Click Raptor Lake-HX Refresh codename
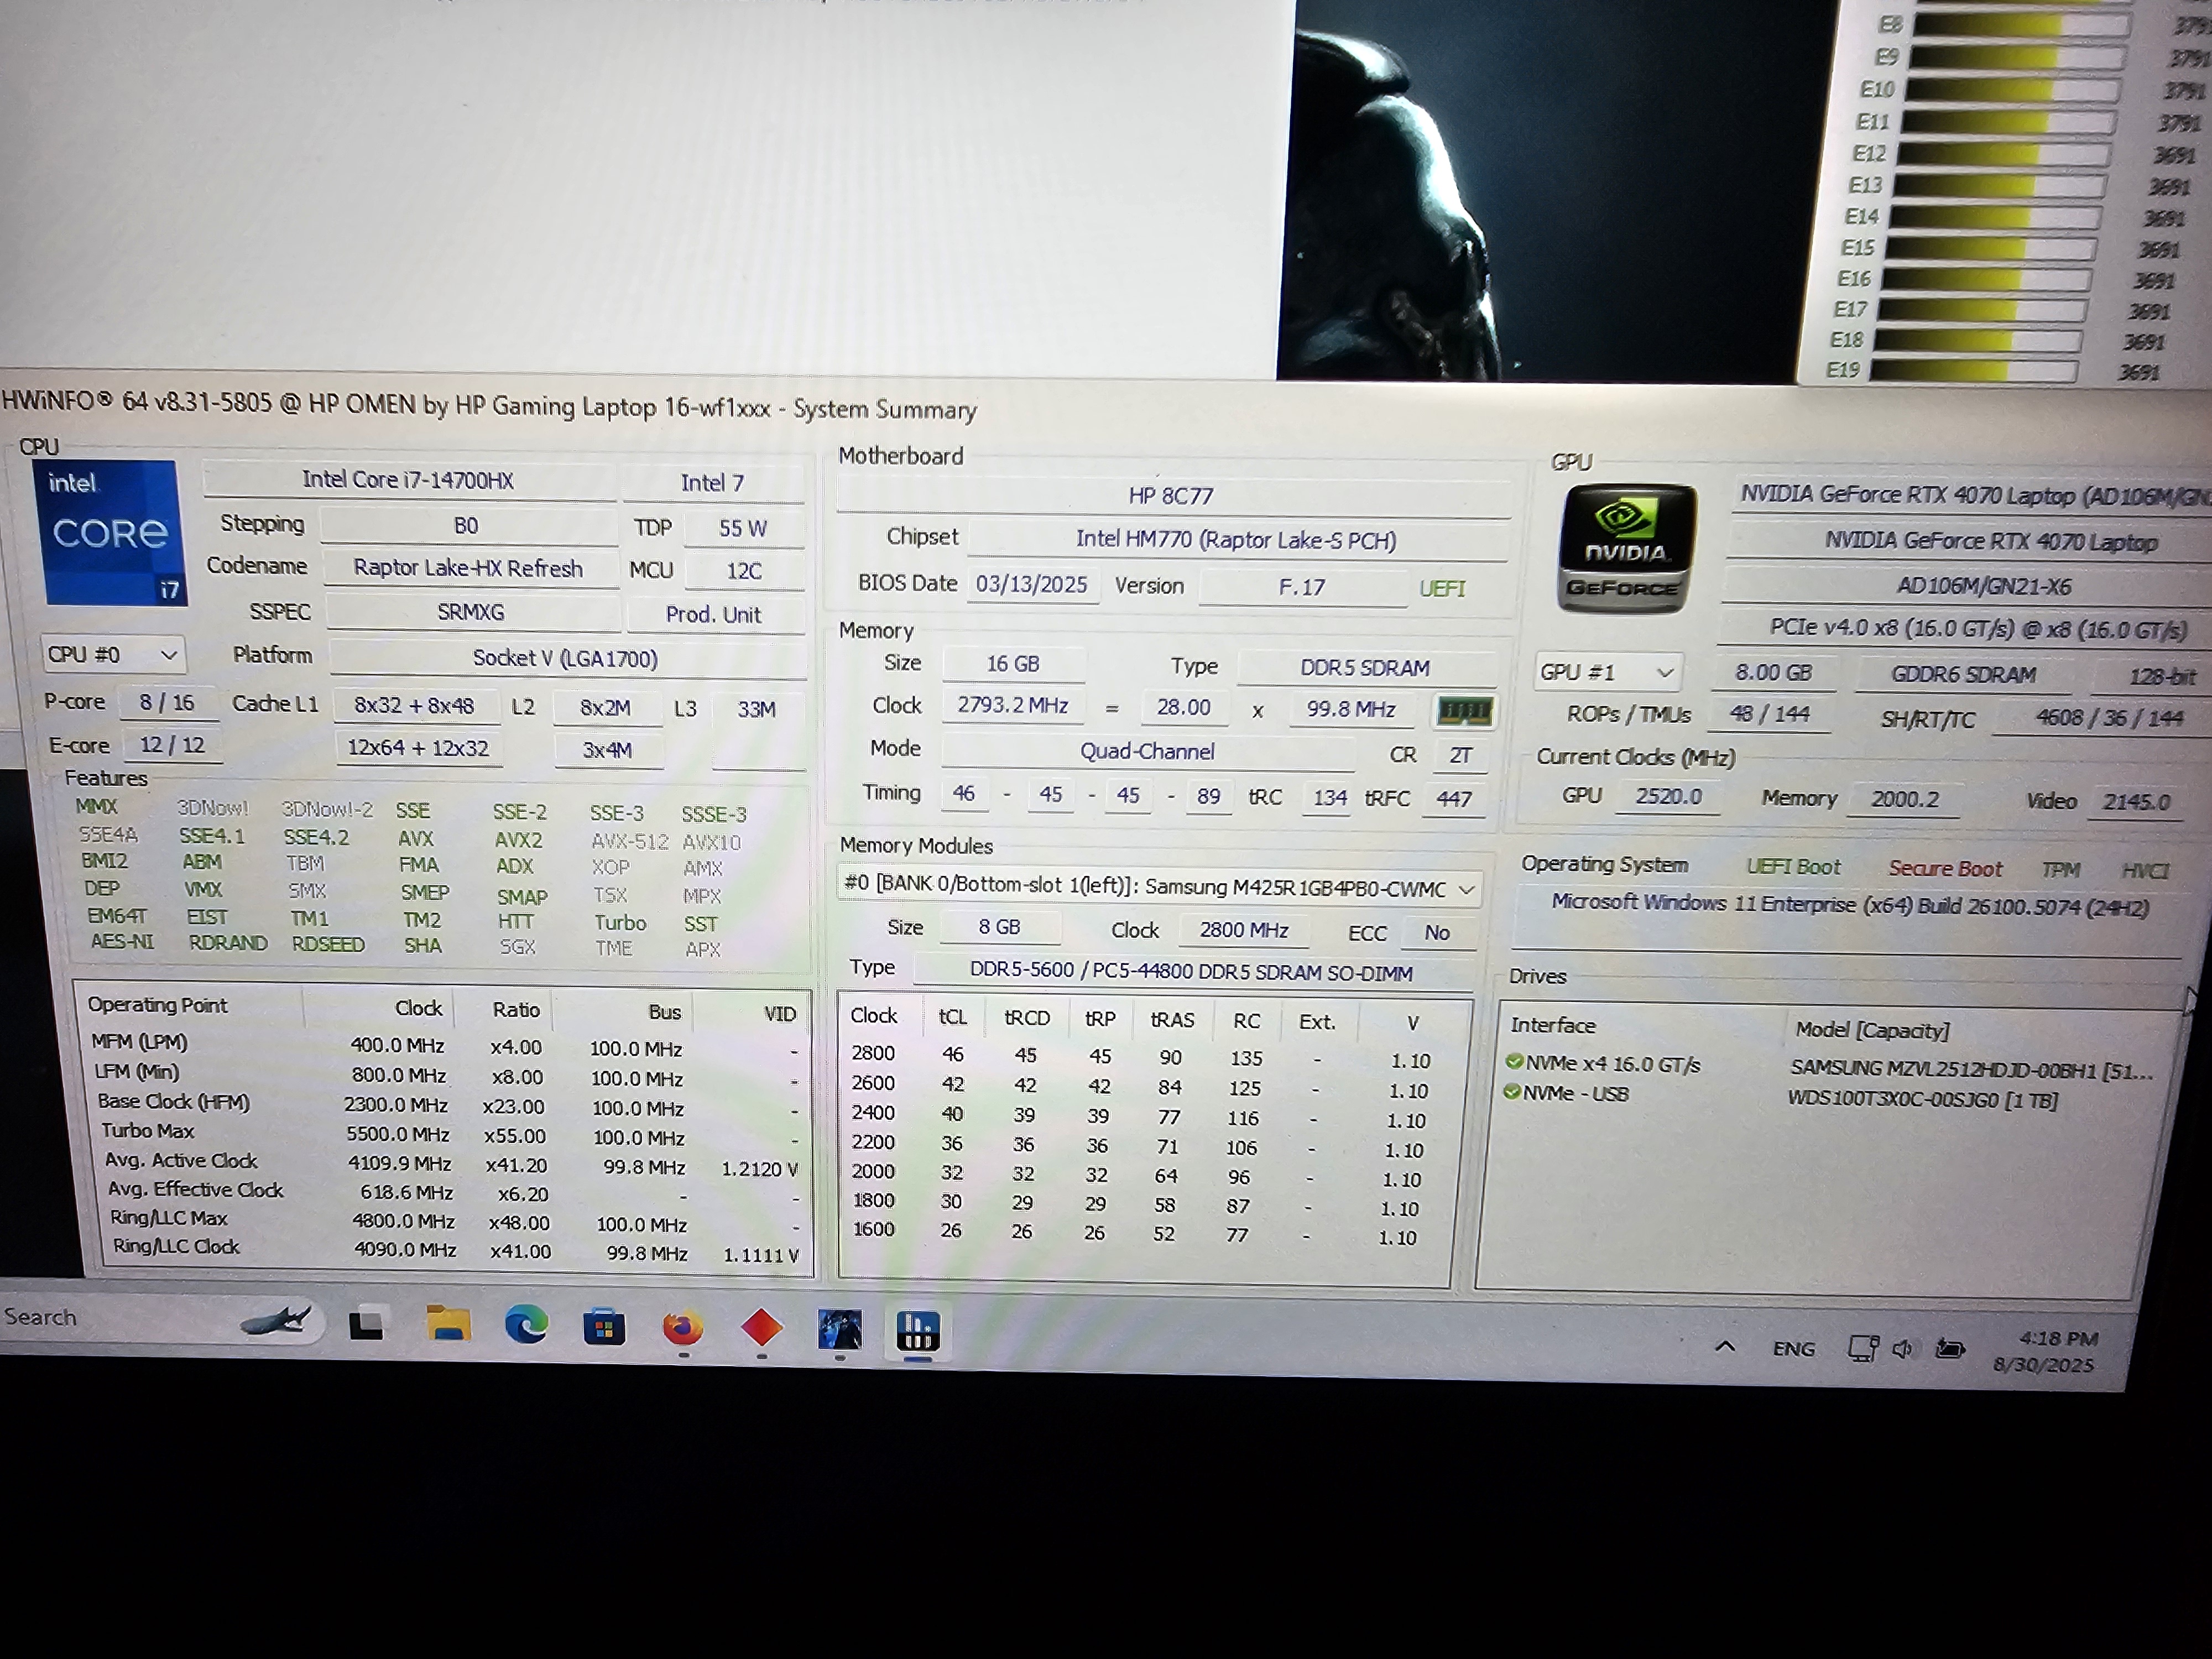Viewport: 2212px width, 1659px height. [469, 568]
